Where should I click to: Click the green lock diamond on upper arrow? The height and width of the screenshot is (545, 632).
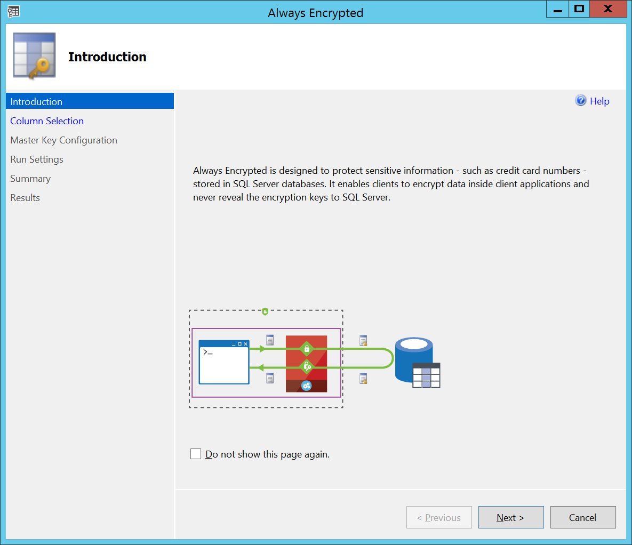(307, 349)
